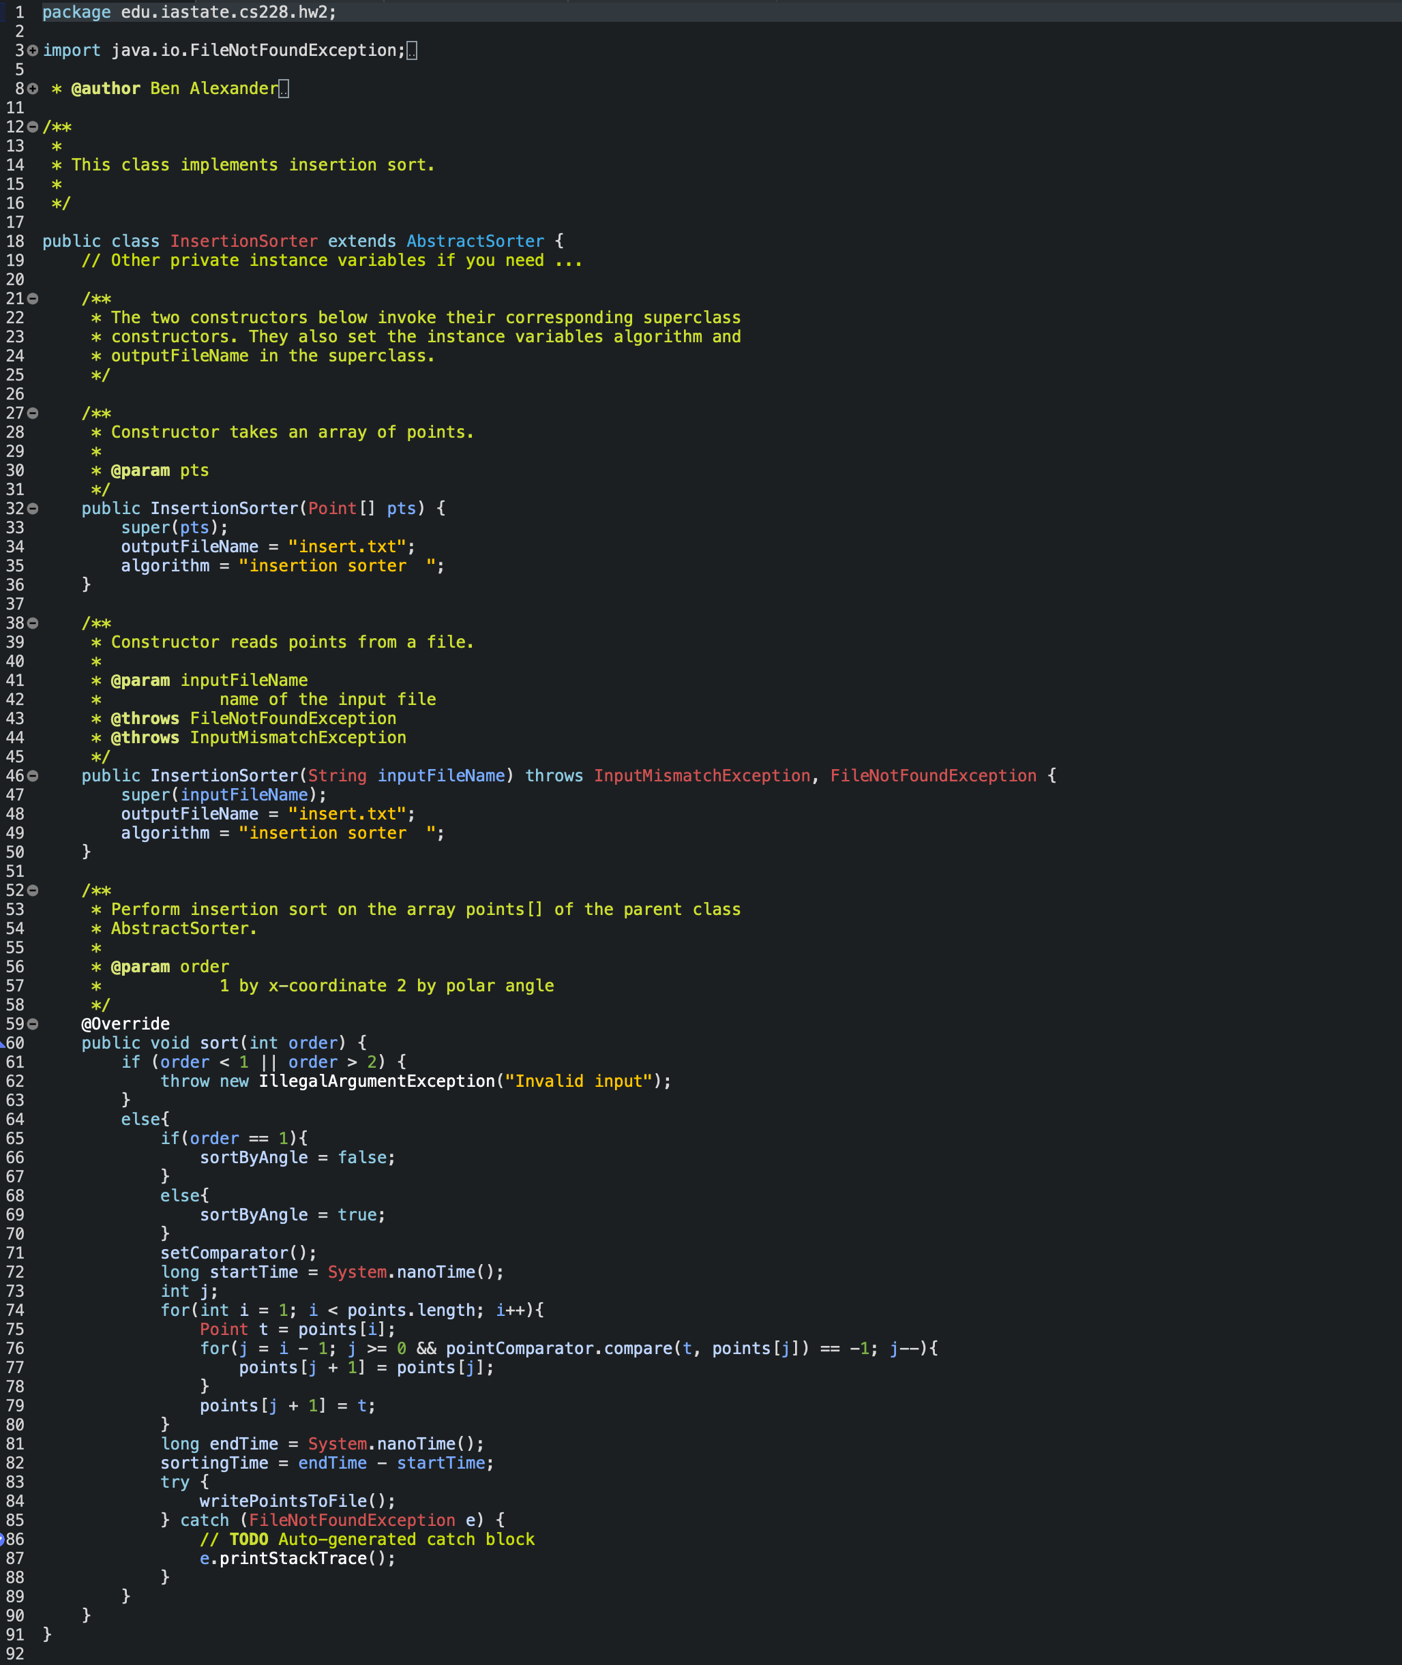The image size is (1402, 1665).
Task: Collapse the Javadoc starting at line 52
Action: pyautogui.click(x=33, y=890)
